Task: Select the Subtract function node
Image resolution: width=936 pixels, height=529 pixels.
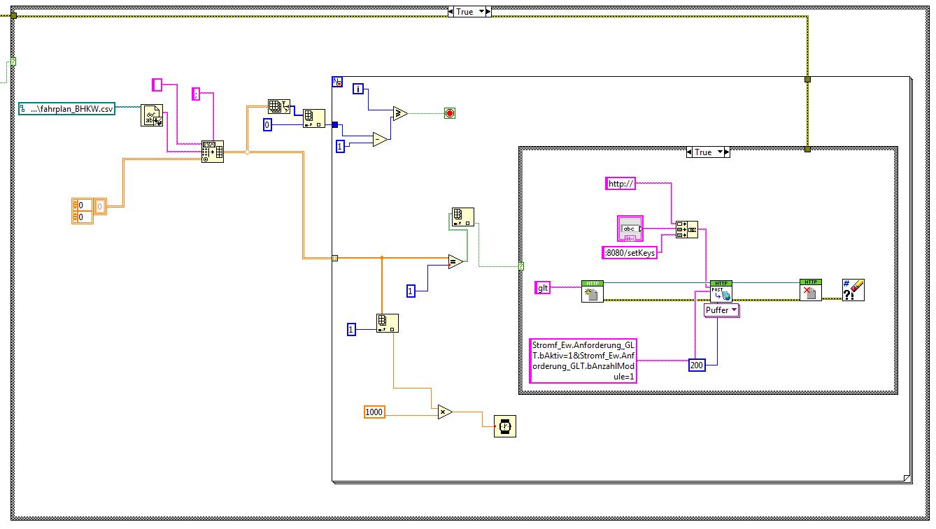Action: (x=381, y=139)
